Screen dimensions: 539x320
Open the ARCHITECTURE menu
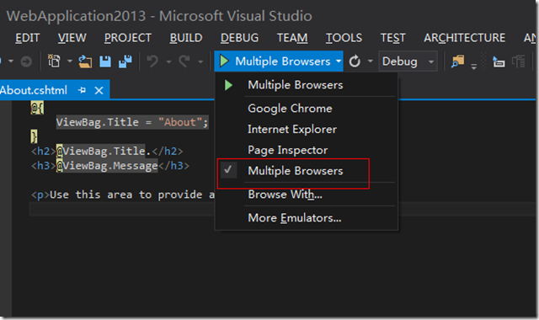[x=464, y=37]
